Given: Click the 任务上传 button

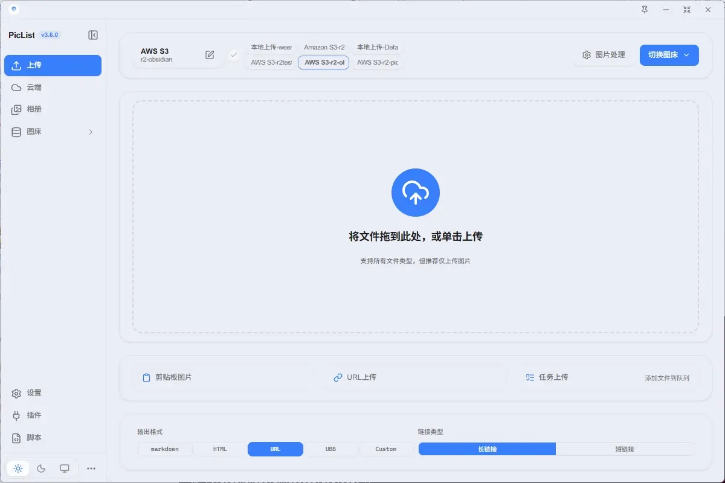Looking at the screenshot, I should (x=547, y=377).
